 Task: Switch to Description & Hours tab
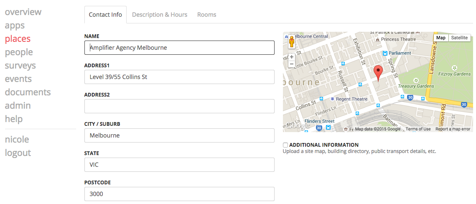point(160,15)
